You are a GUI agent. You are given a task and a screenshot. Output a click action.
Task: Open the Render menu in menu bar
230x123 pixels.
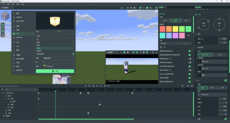pos(13,4)
